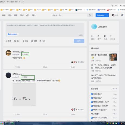Click the member badge icon in header
The image size is (125, 125).
coord(113,15)
